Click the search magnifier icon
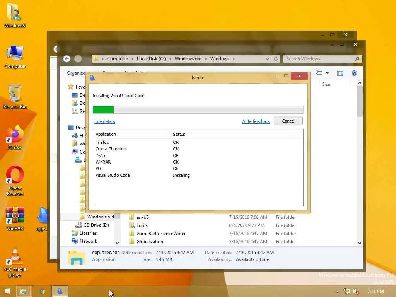This screenshot has height=297, width=396. [357, 59]
